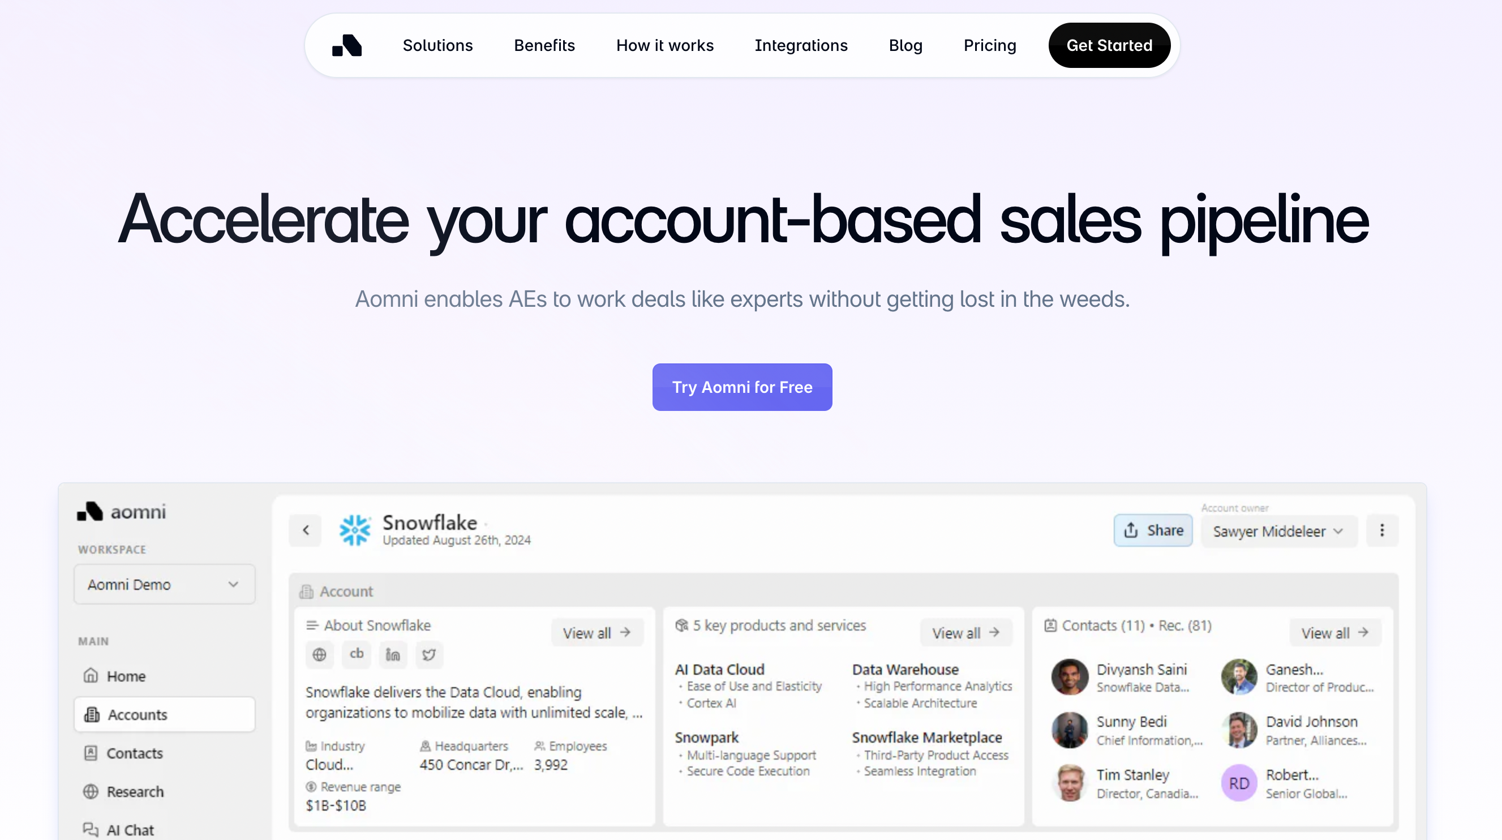This screenshot has height=840, width=1502.
Task: Click the Try Aomni for Free button
Action: point(742,387)
